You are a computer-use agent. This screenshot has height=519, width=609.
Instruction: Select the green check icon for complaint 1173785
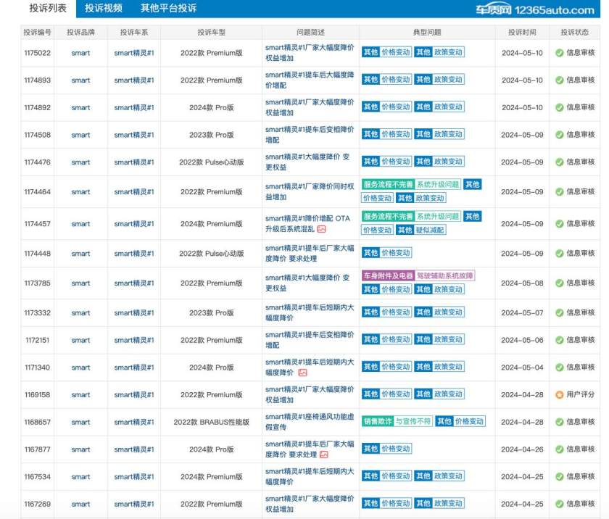click(x=559, y=283)
